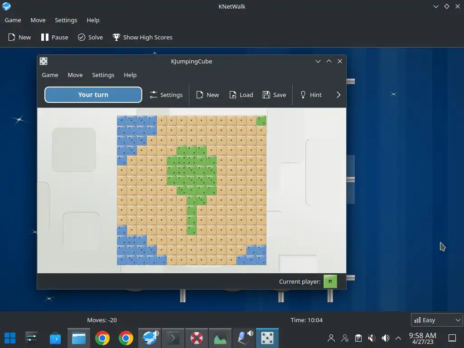Open volume control in system tray
This screenshot has width=464, height=348.
coord(385,338)
